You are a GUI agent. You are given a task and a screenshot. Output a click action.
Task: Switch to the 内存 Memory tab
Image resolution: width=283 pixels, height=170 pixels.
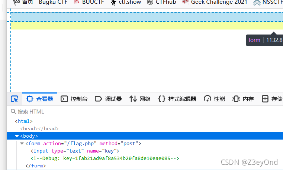click(x=243, y=99)
